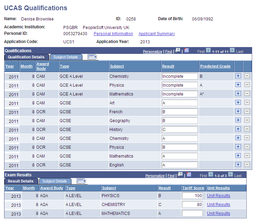This screenshot has width=260, height=221.
Task: Add a row after A Level Physics
Action: pos(238,85)
